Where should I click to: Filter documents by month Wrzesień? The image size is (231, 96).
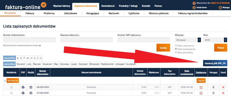tap(94, 64)
